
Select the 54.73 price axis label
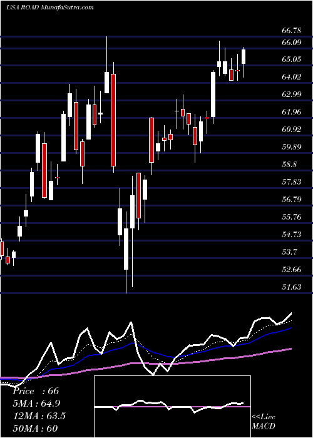pos(292,235)
